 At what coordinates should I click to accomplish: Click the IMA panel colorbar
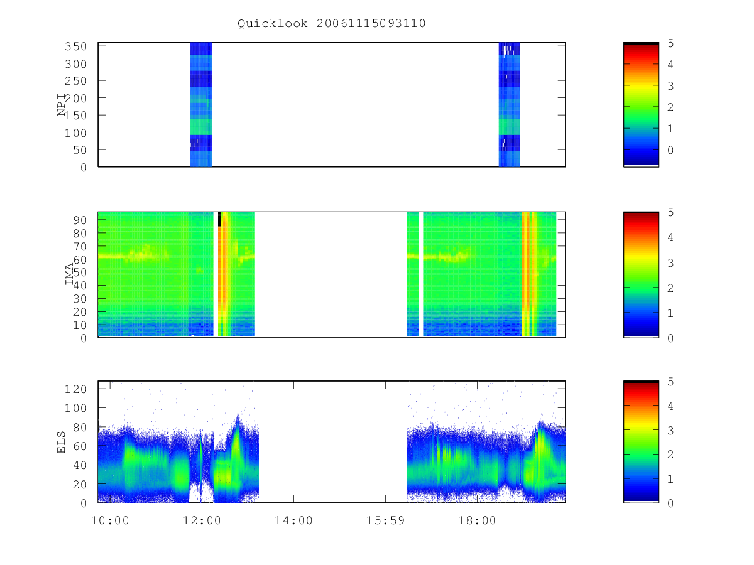click(x=641, y=274)
